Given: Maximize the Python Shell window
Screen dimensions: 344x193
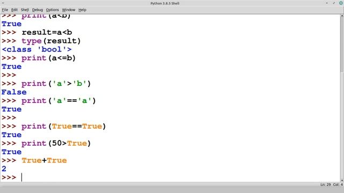Looking at the screenshot, I should (334, 3).
